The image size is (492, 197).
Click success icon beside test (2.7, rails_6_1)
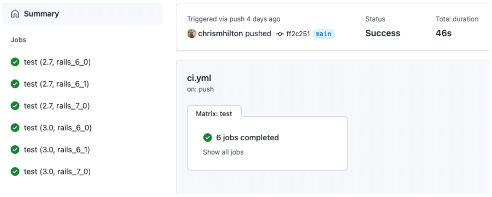pos(15,84)
